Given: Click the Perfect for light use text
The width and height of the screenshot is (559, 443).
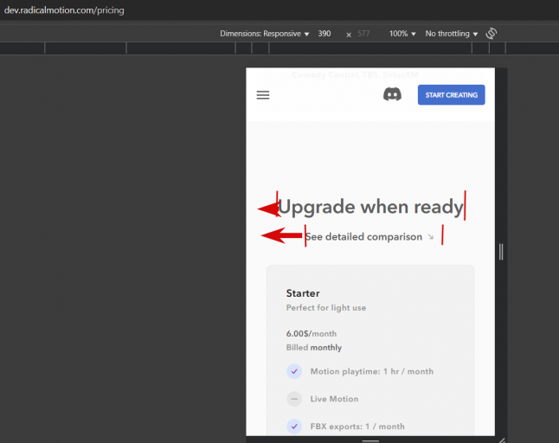Looking at the screenshot, I should 326,307.
